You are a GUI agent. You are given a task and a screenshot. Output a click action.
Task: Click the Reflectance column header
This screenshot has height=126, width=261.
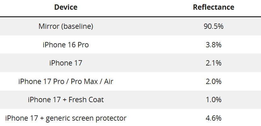pos(213,7)
